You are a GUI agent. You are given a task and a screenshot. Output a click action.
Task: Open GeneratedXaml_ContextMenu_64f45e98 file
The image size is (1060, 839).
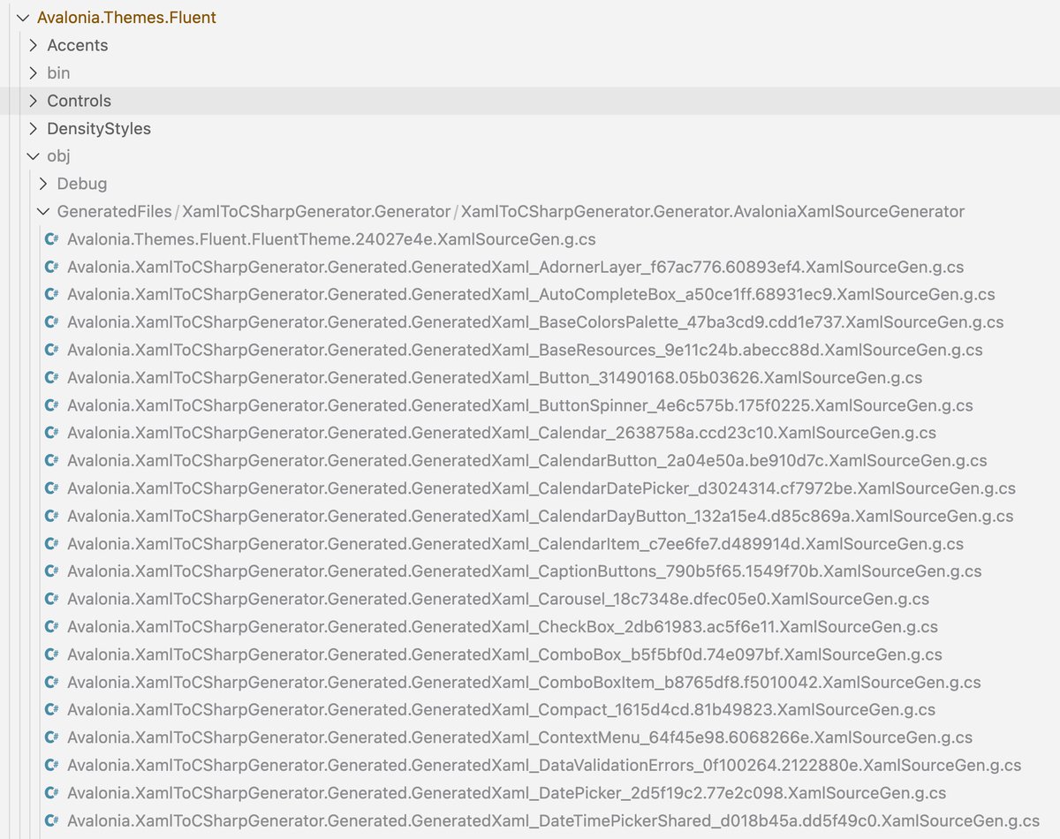(519, 737)
